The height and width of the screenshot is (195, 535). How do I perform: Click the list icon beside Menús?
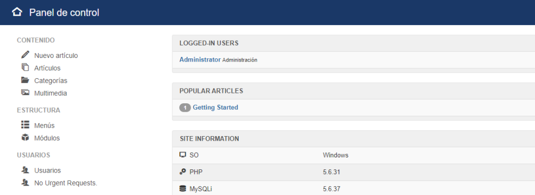(x=25, y=125)
